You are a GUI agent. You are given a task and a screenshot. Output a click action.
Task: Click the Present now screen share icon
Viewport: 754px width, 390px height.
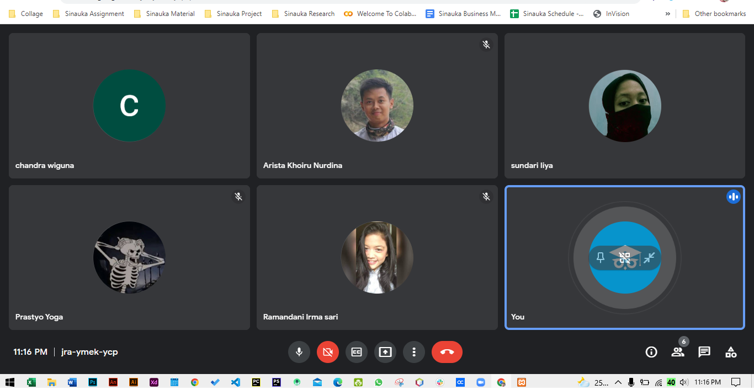(385, 352)
